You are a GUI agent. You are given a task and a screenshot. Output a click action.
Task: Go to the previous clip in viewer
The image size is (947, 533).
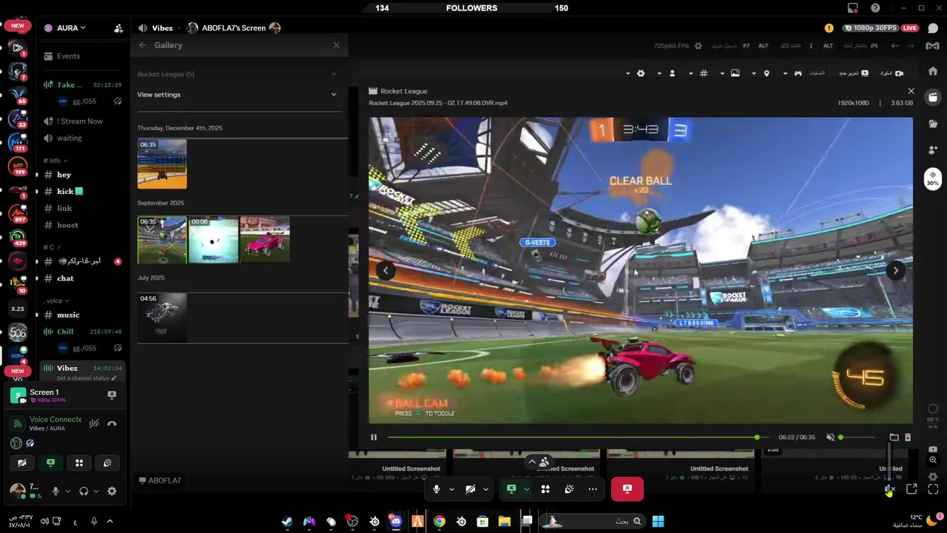click(x=385, y=270)
